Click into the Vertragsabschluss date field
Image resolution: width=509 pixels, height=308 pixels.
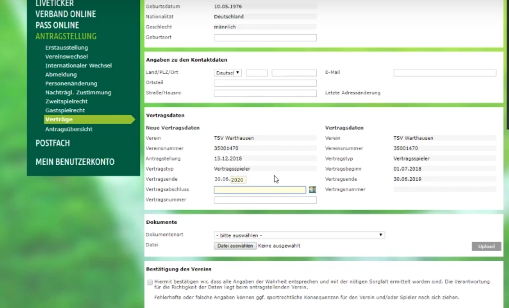(x=260, y=190)
